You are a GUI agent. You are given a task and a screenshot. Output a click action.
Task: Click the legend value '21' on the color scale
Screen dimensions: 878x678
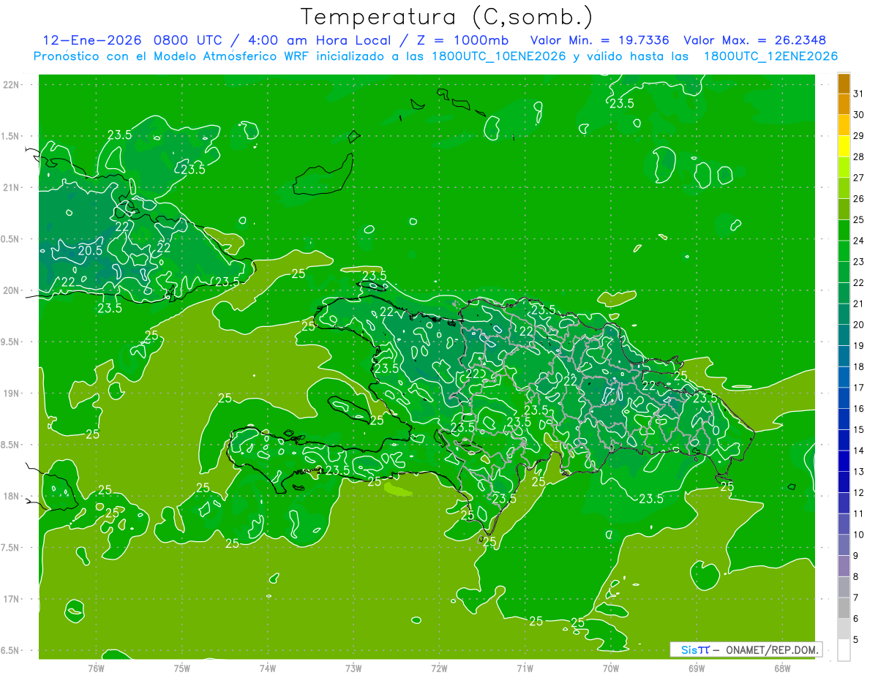[859, 304]
